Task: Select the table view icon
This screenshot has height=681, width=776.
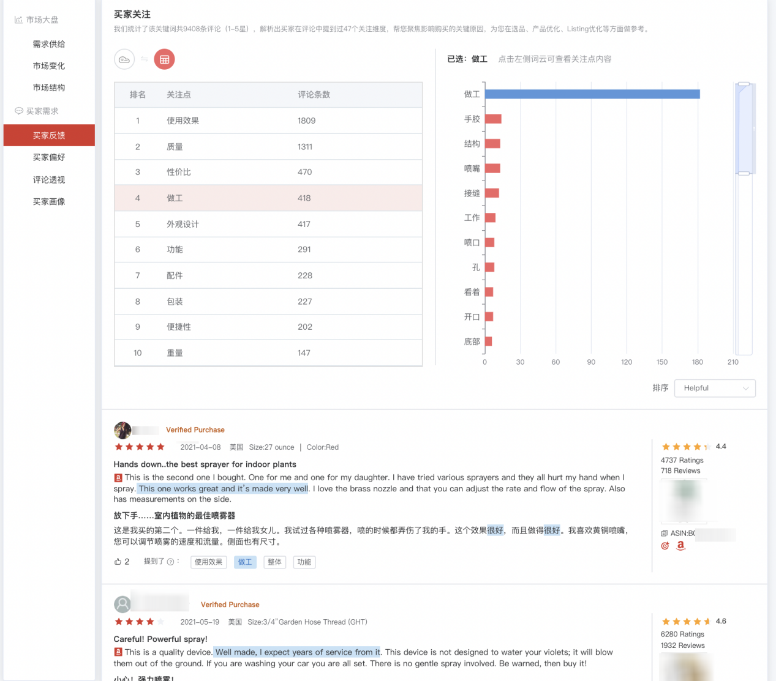Action: coord(164,59)
